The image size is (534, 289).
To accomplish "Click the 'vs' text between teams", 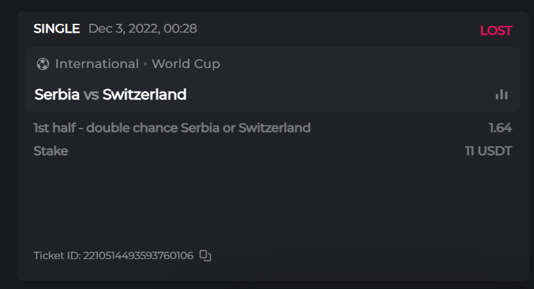I will point(91,95).
